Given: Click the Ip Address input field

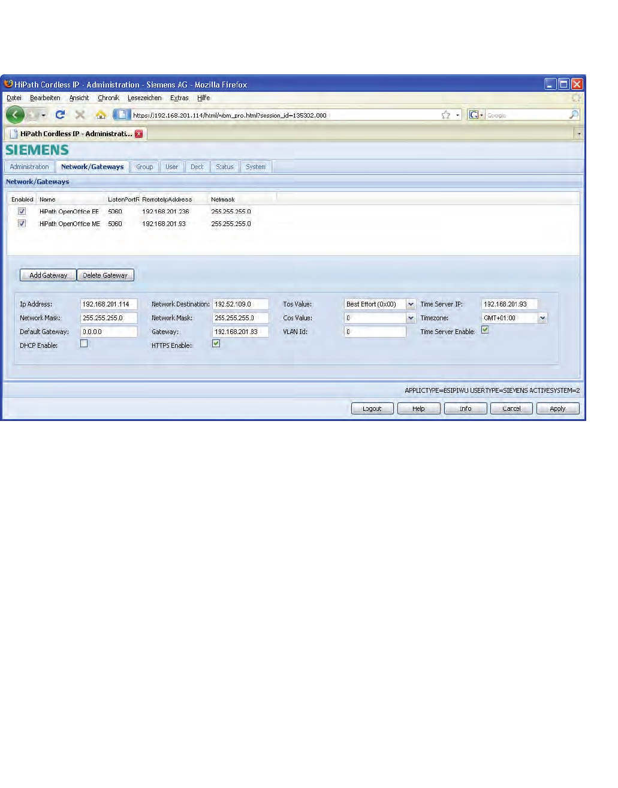Looking at the screenshot, I should tap(109, 304).
